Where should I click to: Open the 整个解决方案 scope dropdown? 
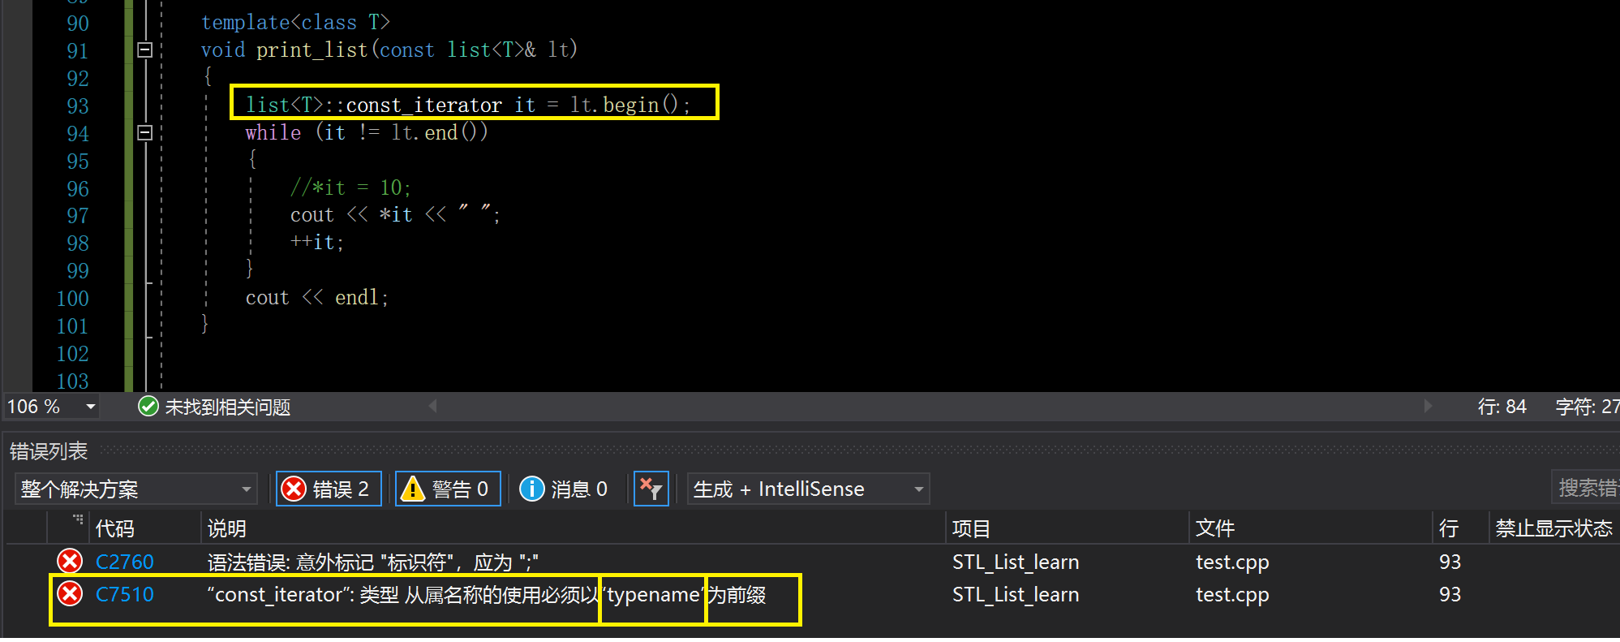(x=135, y=489)
